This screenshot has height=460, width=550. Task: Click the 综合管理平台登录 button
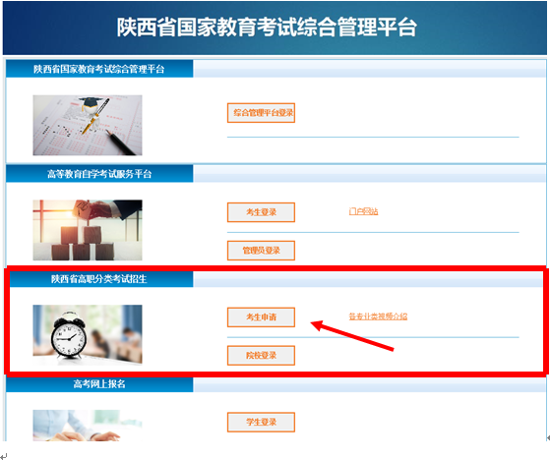(x=261, y=113)
